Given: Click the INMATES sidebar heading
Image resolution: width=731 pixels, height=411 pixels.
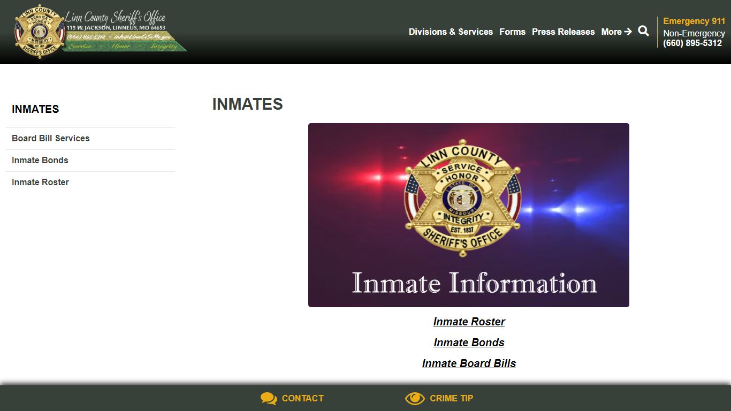Looking at the screenshot, I should click(x=35, y=109).
